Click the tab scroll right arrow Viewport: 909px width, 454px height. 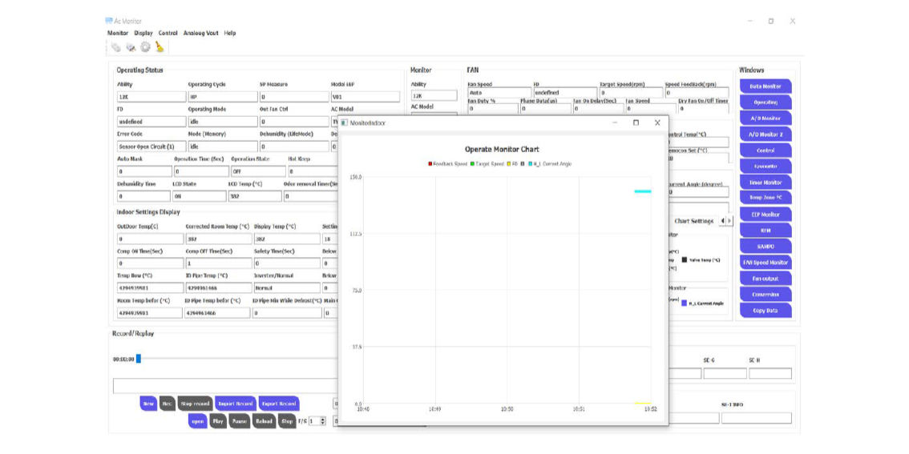tap(729, 221)
